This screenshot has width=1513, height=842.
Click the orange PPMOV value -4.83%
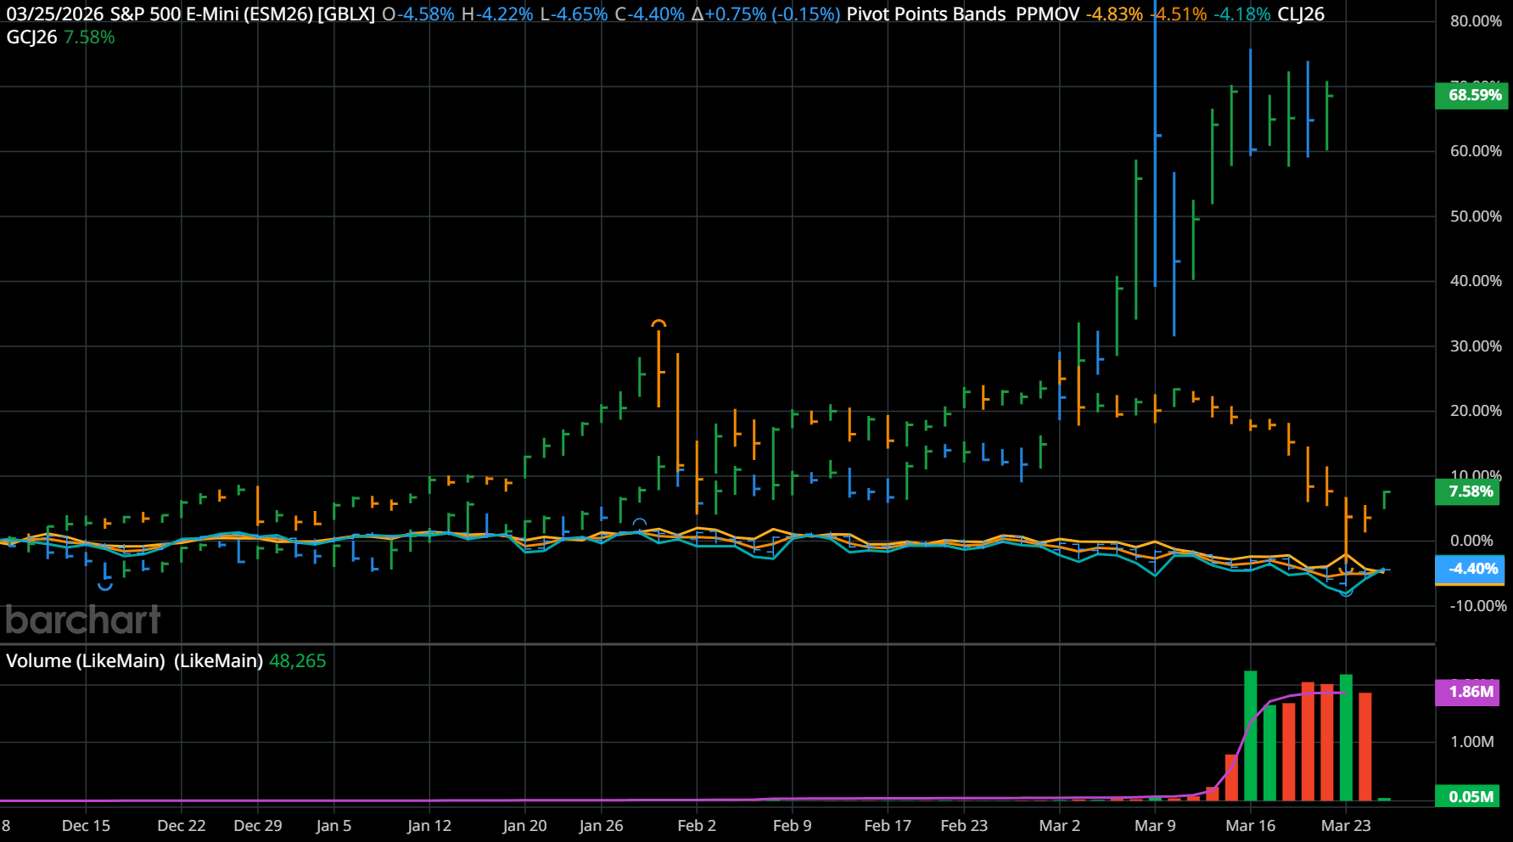(1115, 14)
